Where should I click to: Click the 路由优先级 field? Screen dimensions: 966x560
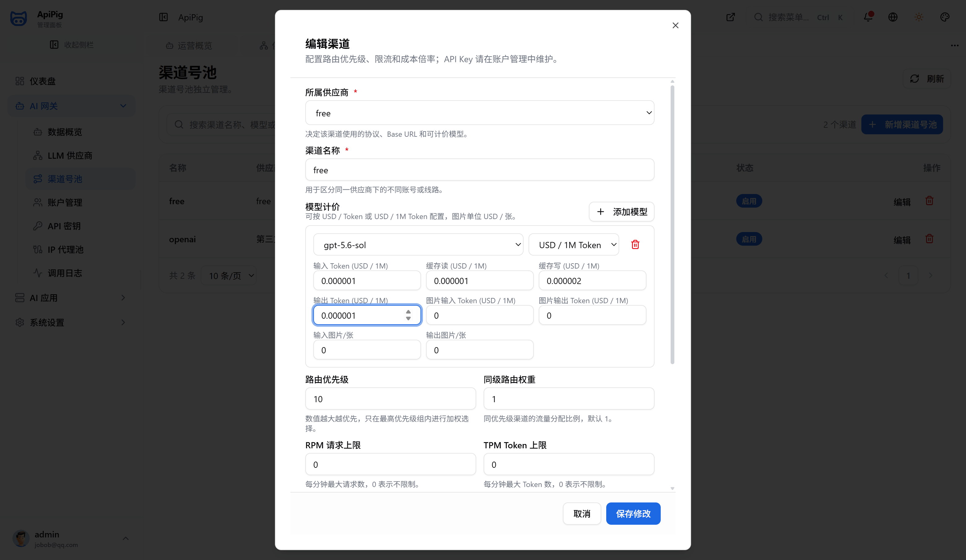390,398
